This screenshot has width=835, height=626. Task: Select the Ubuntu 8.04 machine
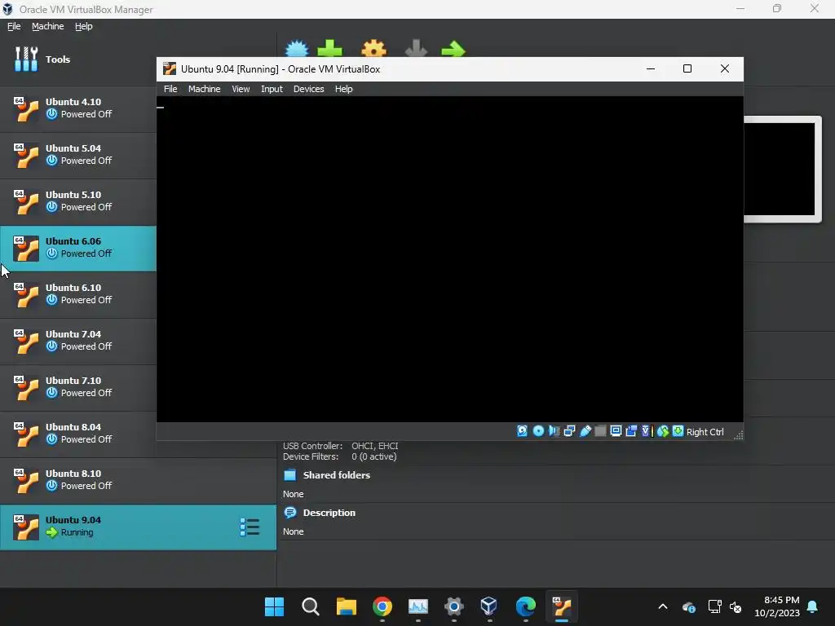78,434
